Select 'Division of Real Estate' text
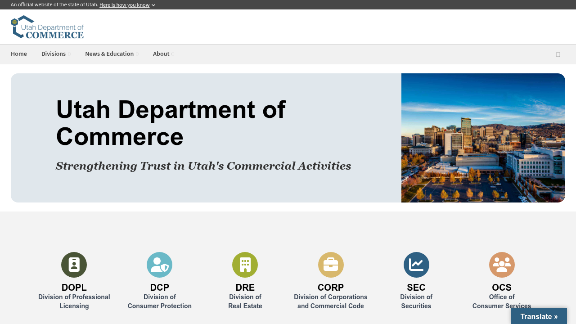Viewport: 576px width, 324px height. tap(245, 301)
